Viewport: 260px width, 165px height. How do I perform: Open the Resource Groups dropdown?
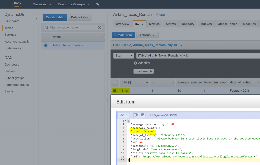(73, 4)
